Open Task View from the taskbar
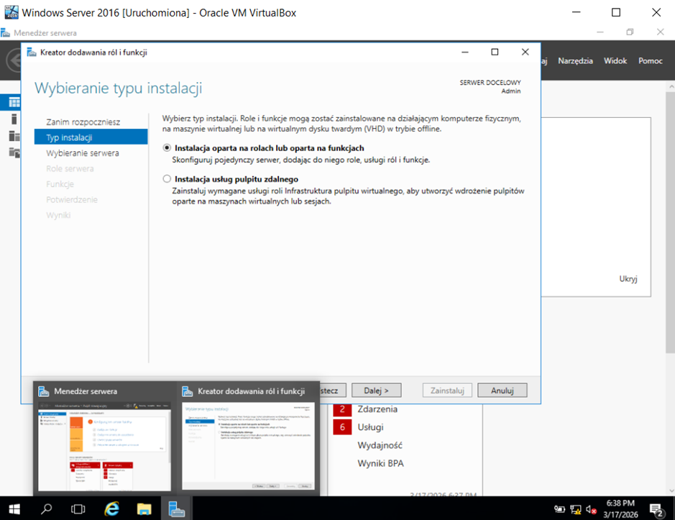The image size is (675, 520). [x=78, y=508]
